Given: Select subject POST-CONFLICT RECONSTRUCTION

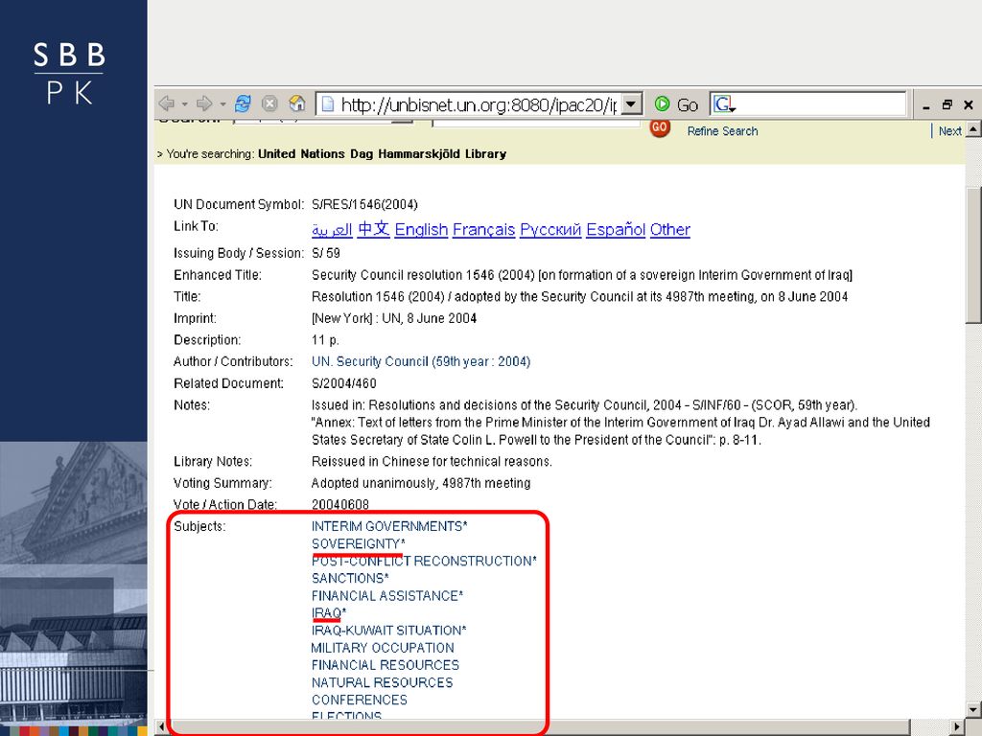Looking at the screenshot, I should tap(424, 562).
